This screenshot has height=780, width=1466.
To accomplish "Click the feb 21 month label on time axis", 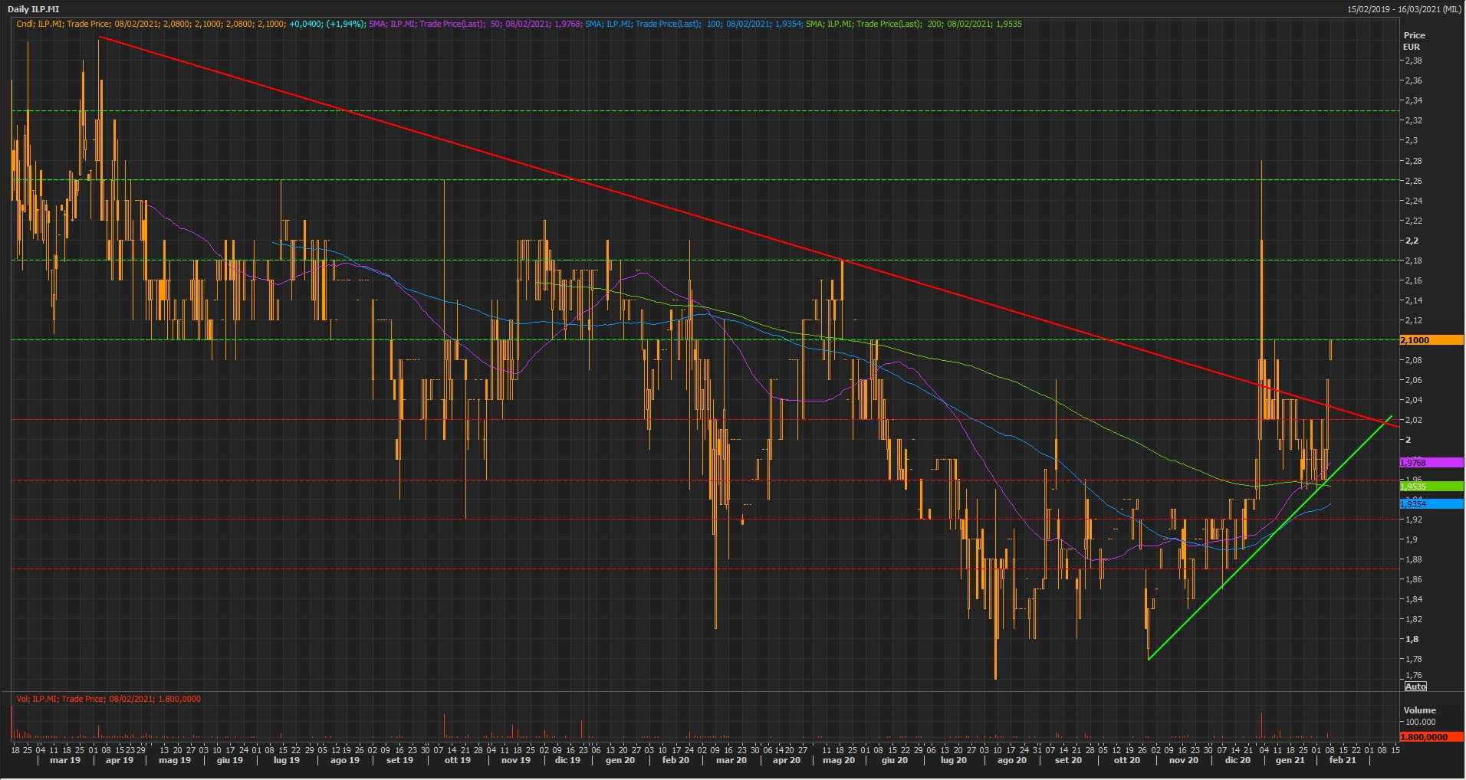I will 1342,761.
